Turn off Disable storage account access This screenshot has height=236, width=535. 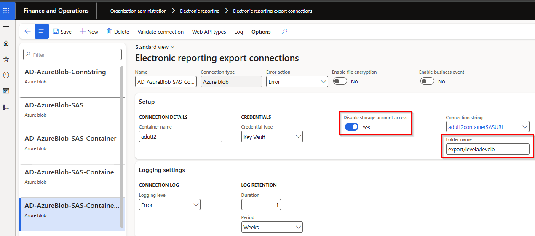[x=352, y=127]
